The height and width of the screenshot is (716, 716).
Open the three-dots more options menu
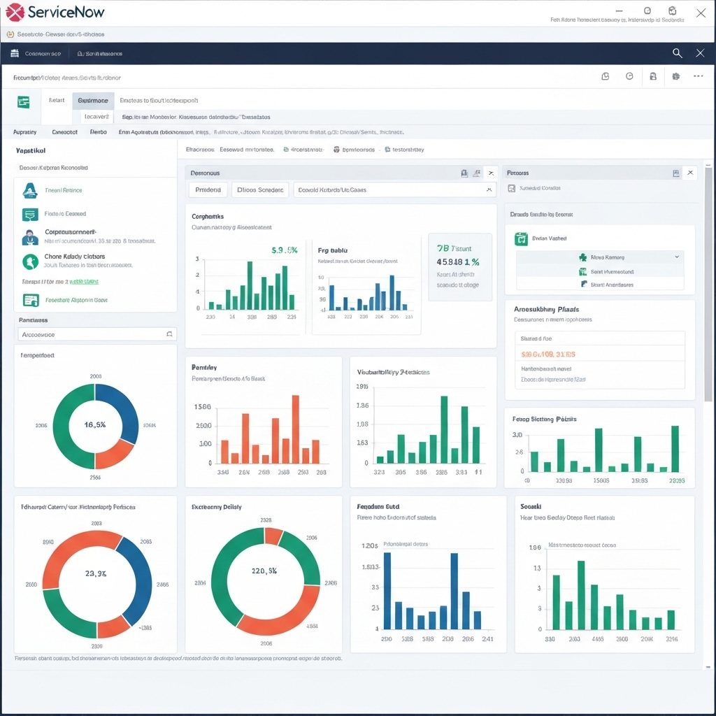[x=698, y=76]
